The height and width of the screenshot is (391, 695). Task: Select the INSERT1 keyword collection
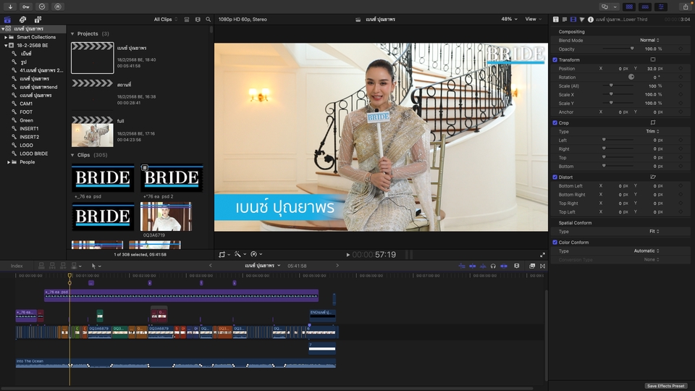[x=29, y=129]
